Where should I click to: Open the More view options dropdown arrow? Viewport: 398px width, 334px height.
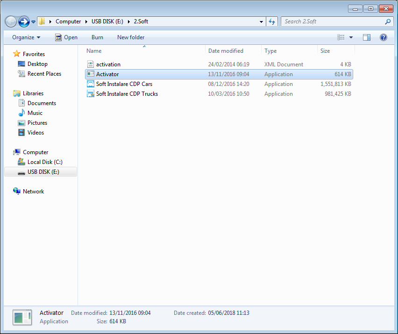[x=351, y=37]
